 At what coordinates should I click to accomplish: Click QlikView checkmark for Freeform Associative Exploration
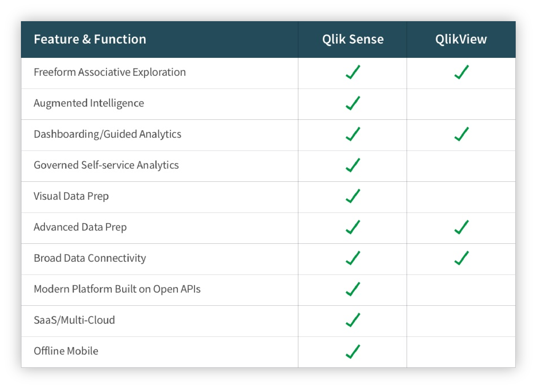point(461,72)
